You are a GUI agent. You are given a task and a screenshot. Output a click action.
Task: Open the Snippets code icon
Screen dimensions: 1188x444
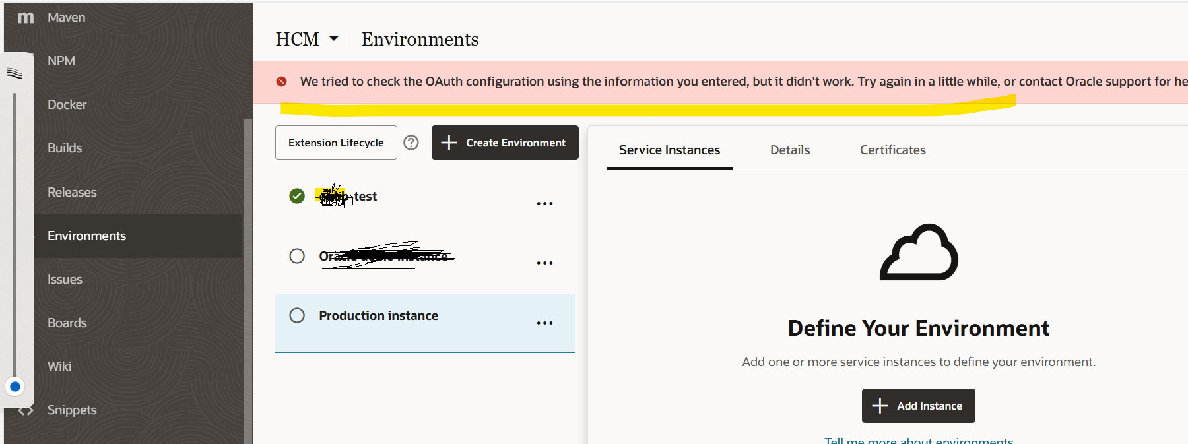26,410
